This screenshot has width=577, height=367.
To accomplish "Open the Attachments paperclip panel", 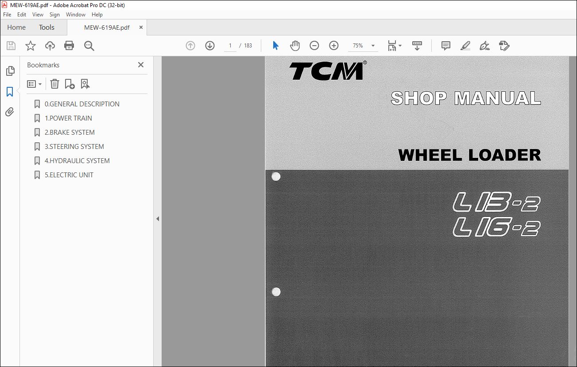I will (x=10, y=112).
